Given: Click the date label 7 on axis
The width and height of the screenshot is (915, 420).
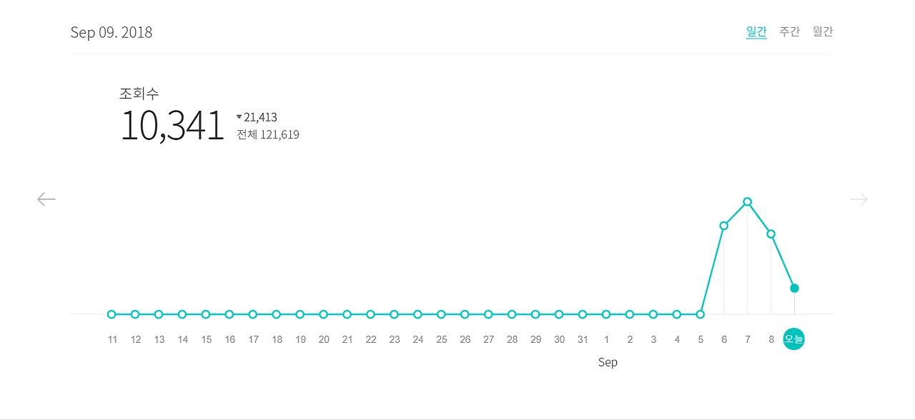Looking at the screenshot, I should tap(748, 339).
